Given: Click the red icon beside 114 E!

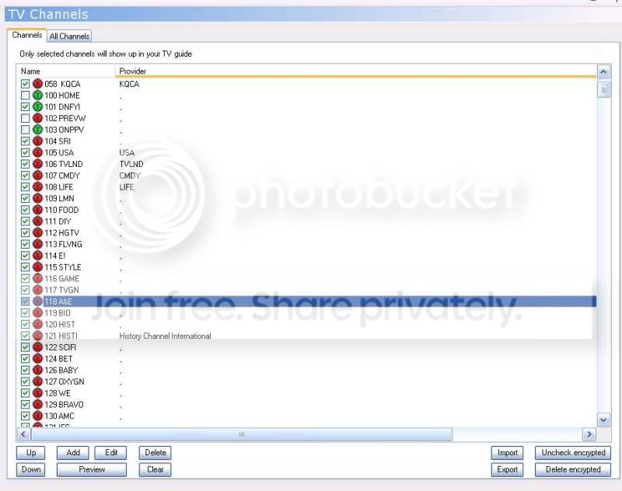Looking at the screenshot, I should pyautogui.click(x=37, y=256).
